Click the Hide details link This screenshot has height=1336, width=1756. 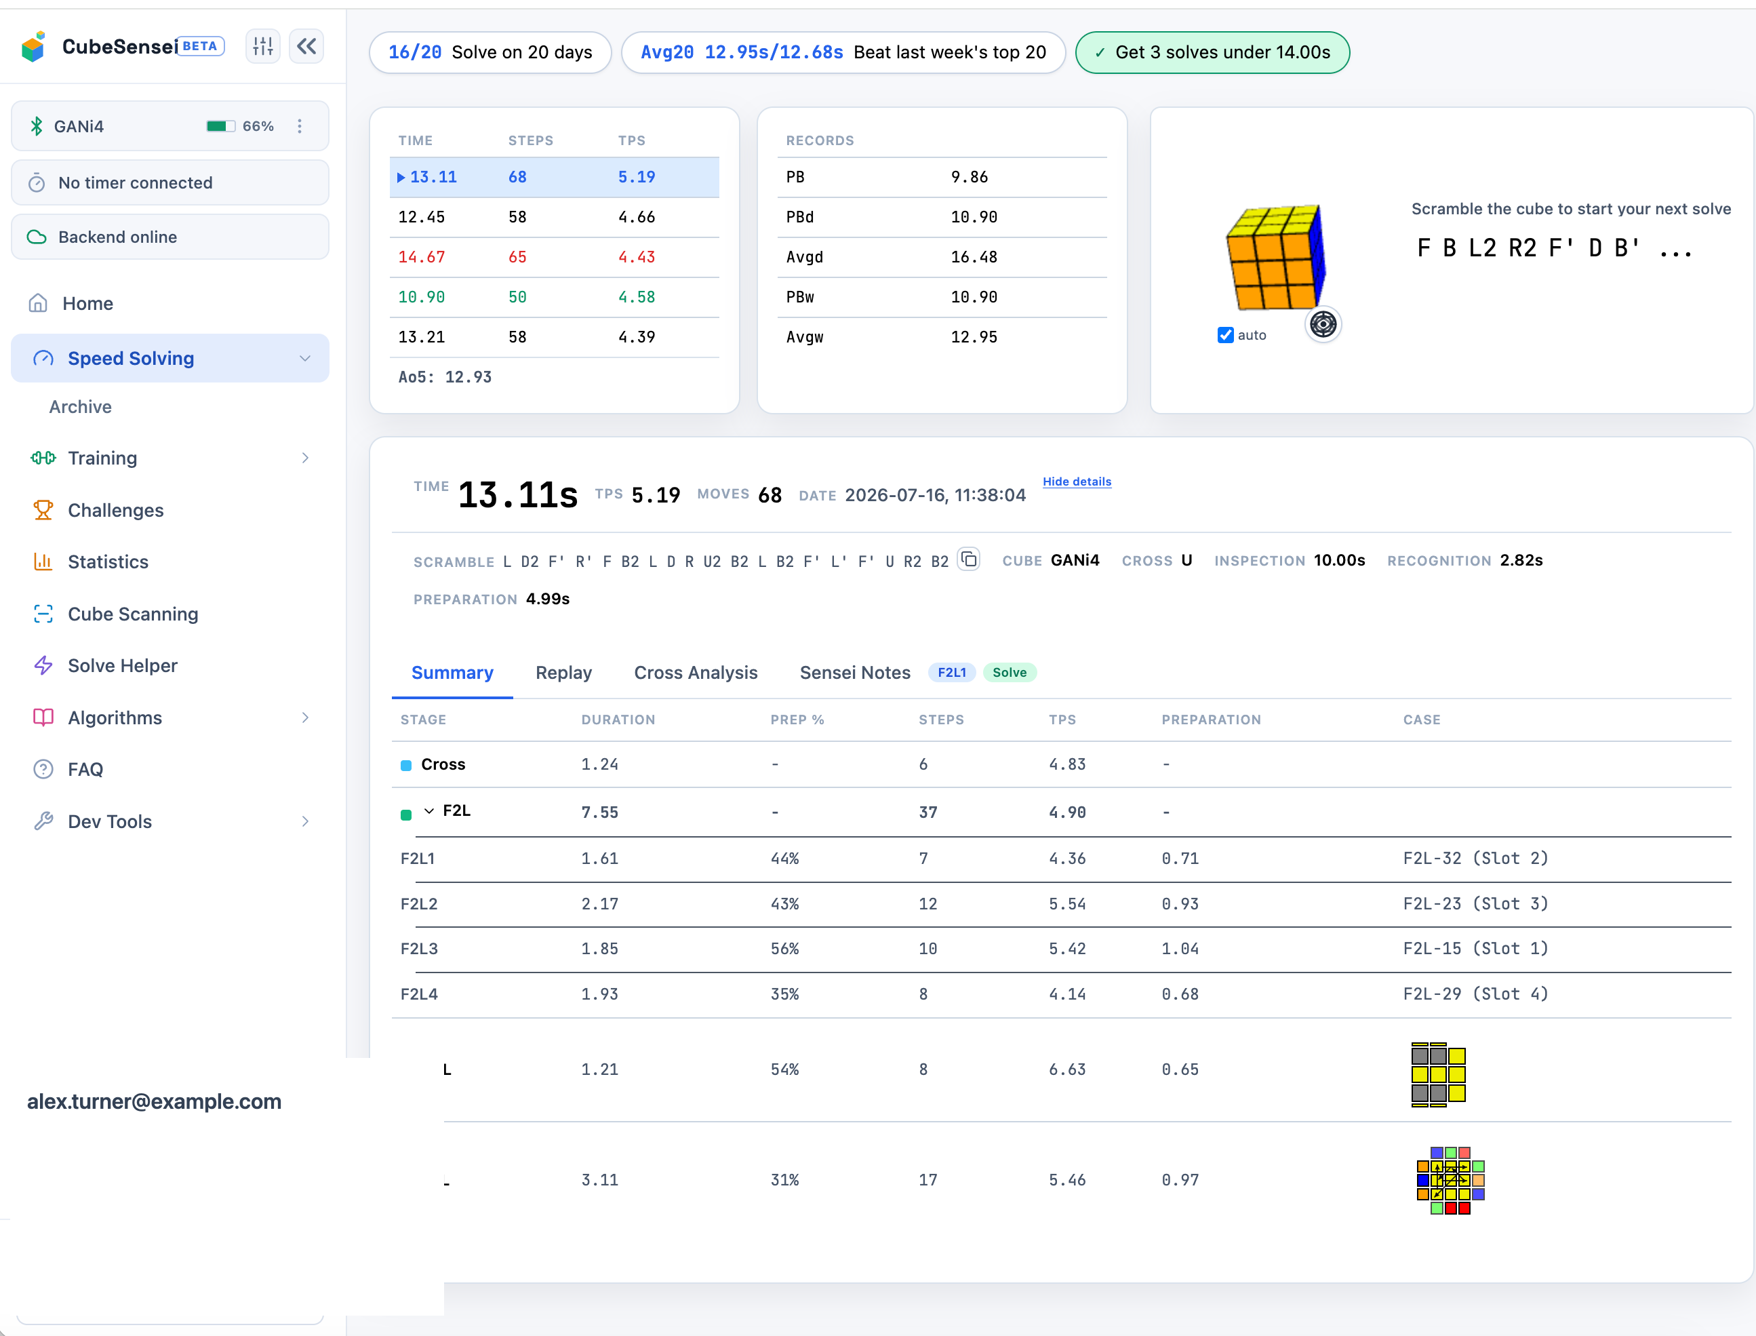(x=1077, y=482)
